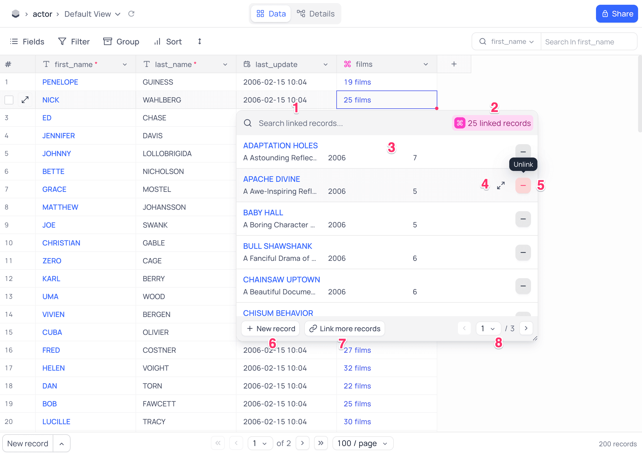Tick the checkbox for NICK row
Image resolution: width=642 pixels, height=453 pixels.
[x=9, y=100]
